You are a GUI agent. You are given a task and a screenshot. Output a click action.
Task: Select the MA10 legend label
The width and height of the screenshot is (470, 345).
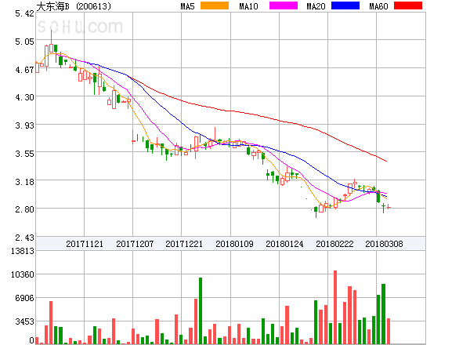[248, 6]
